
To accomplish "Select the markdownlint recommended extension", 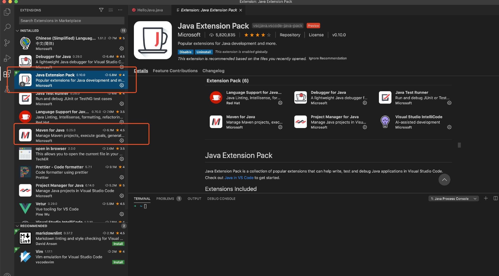I will (71, 238).
